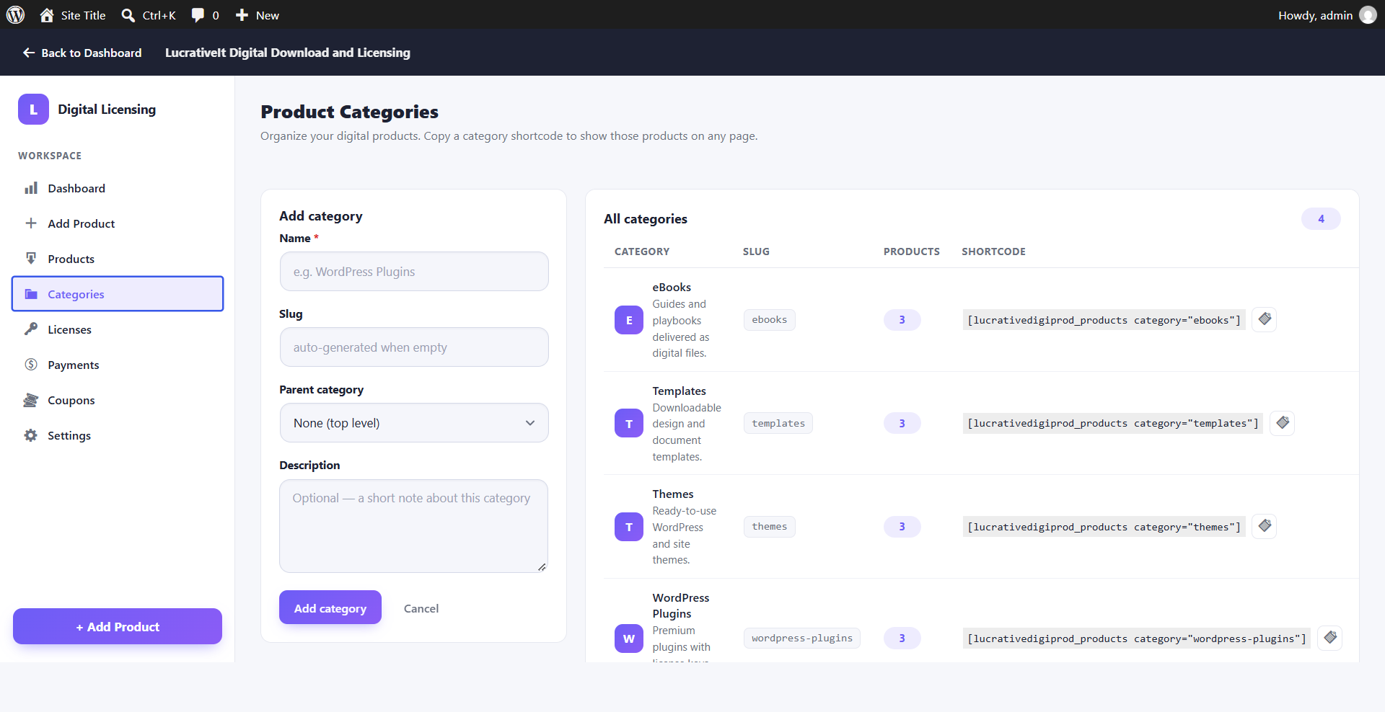Click the Cancel link in the form
1385x712 pixels.
pyautogui.click(x=421, y=608)
